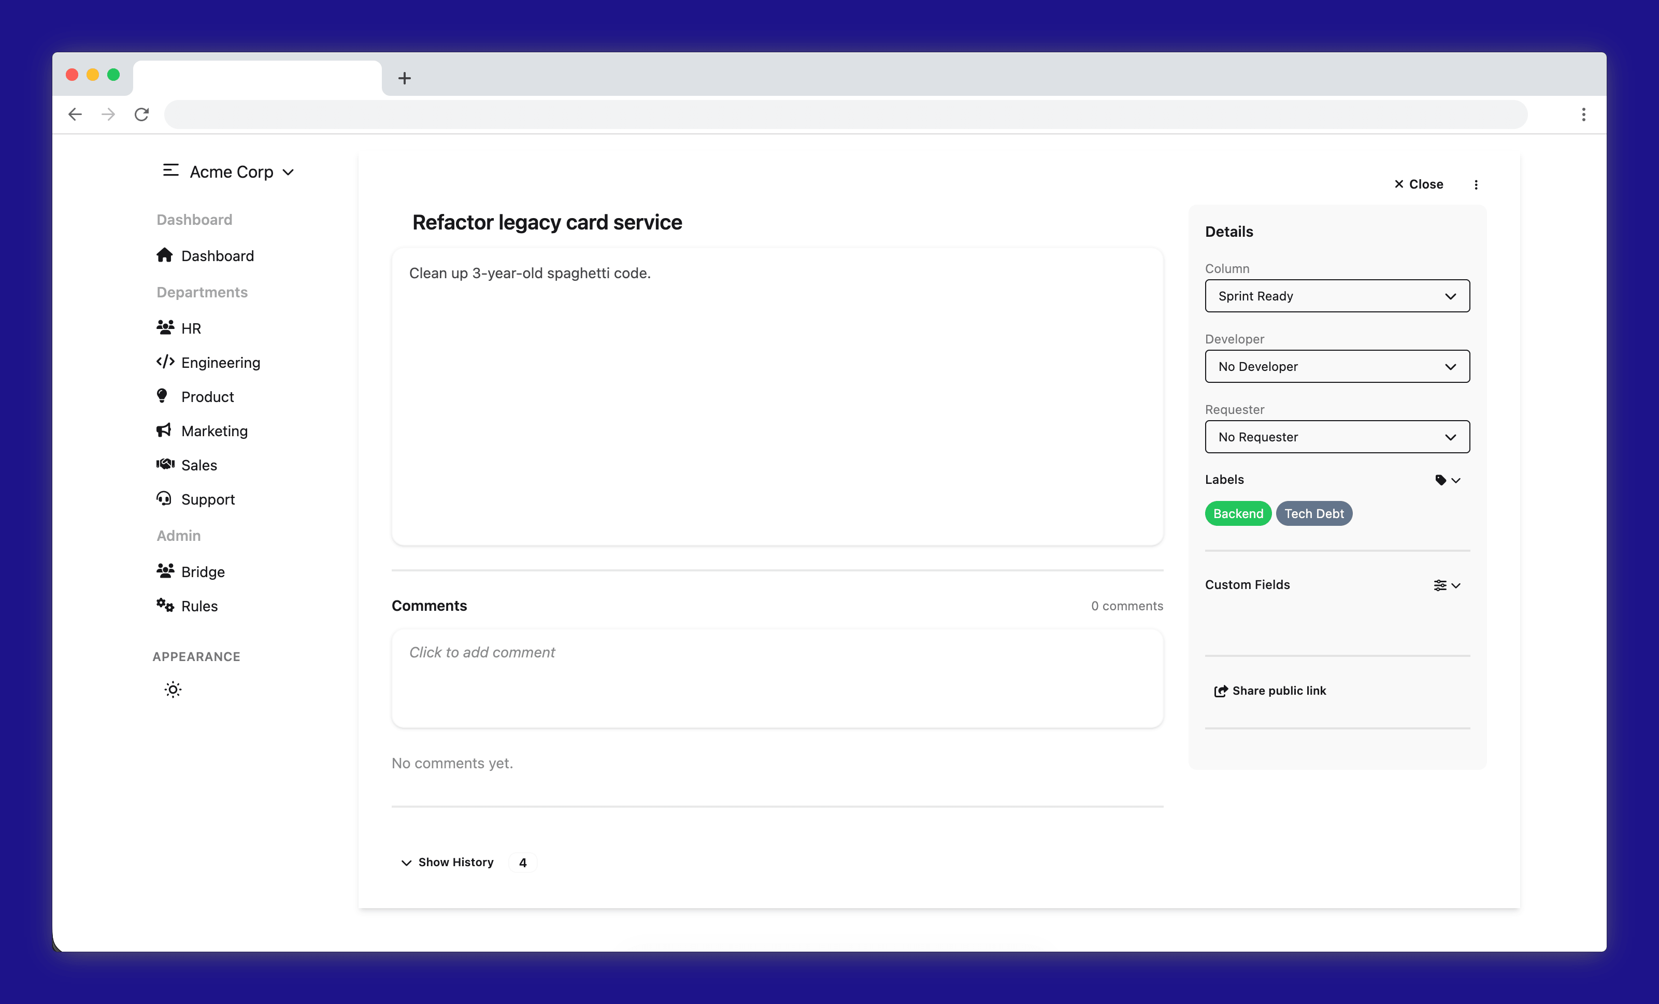Open the labels tag picker icon

click(x=1441, y=479)
